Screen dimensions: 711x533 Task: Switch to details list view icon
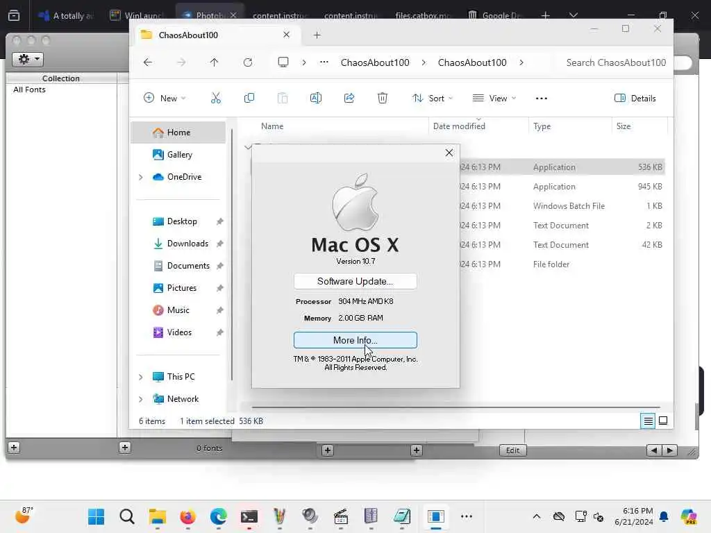pos(649,421)
